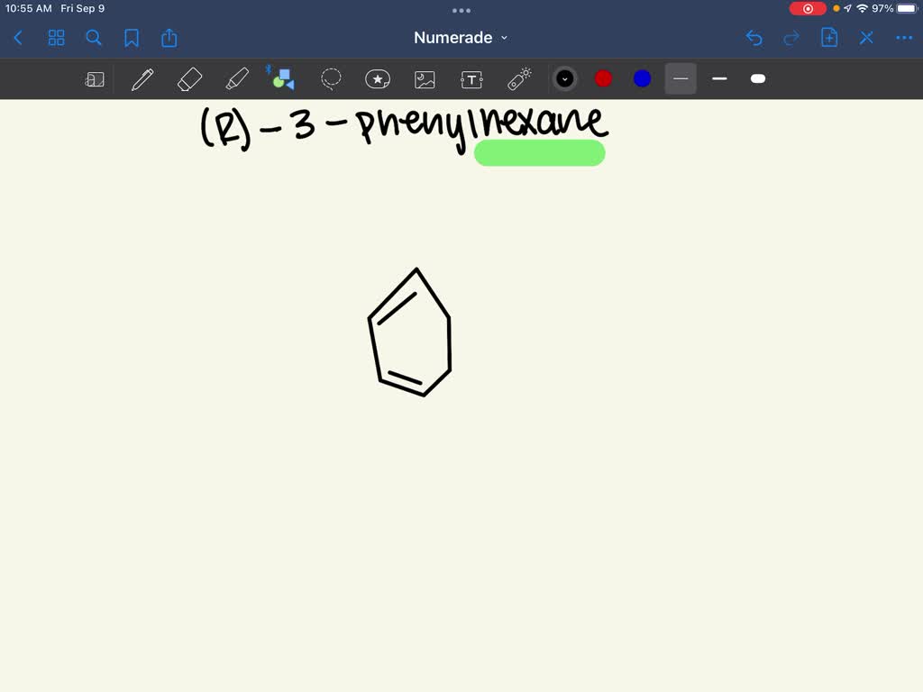This screenshot has width=923, height=692.
Task: Select the Pencil tool
Action: 142,78
